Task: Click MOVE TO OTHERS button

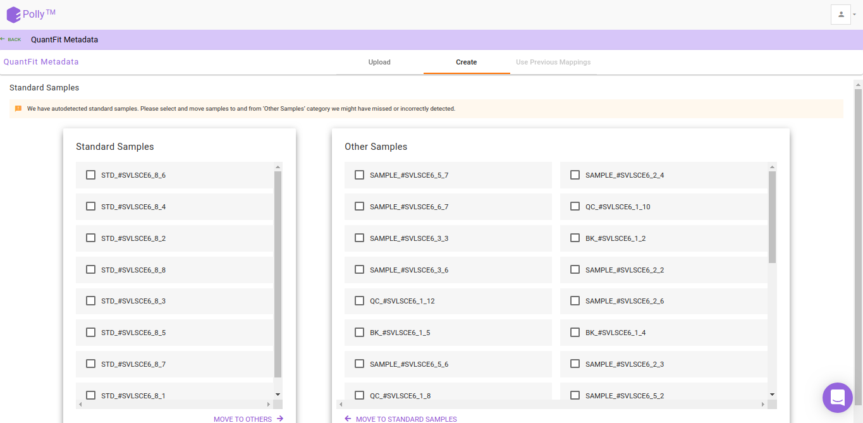Action: click(248, 419)
